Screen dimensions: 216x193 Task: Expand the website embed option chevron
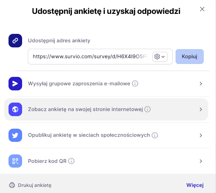tap(201, 109)
